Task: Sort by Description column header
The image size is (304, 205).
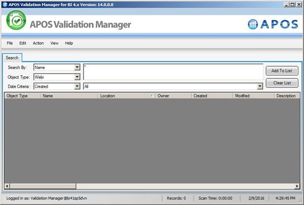Action: coord(287,96)
